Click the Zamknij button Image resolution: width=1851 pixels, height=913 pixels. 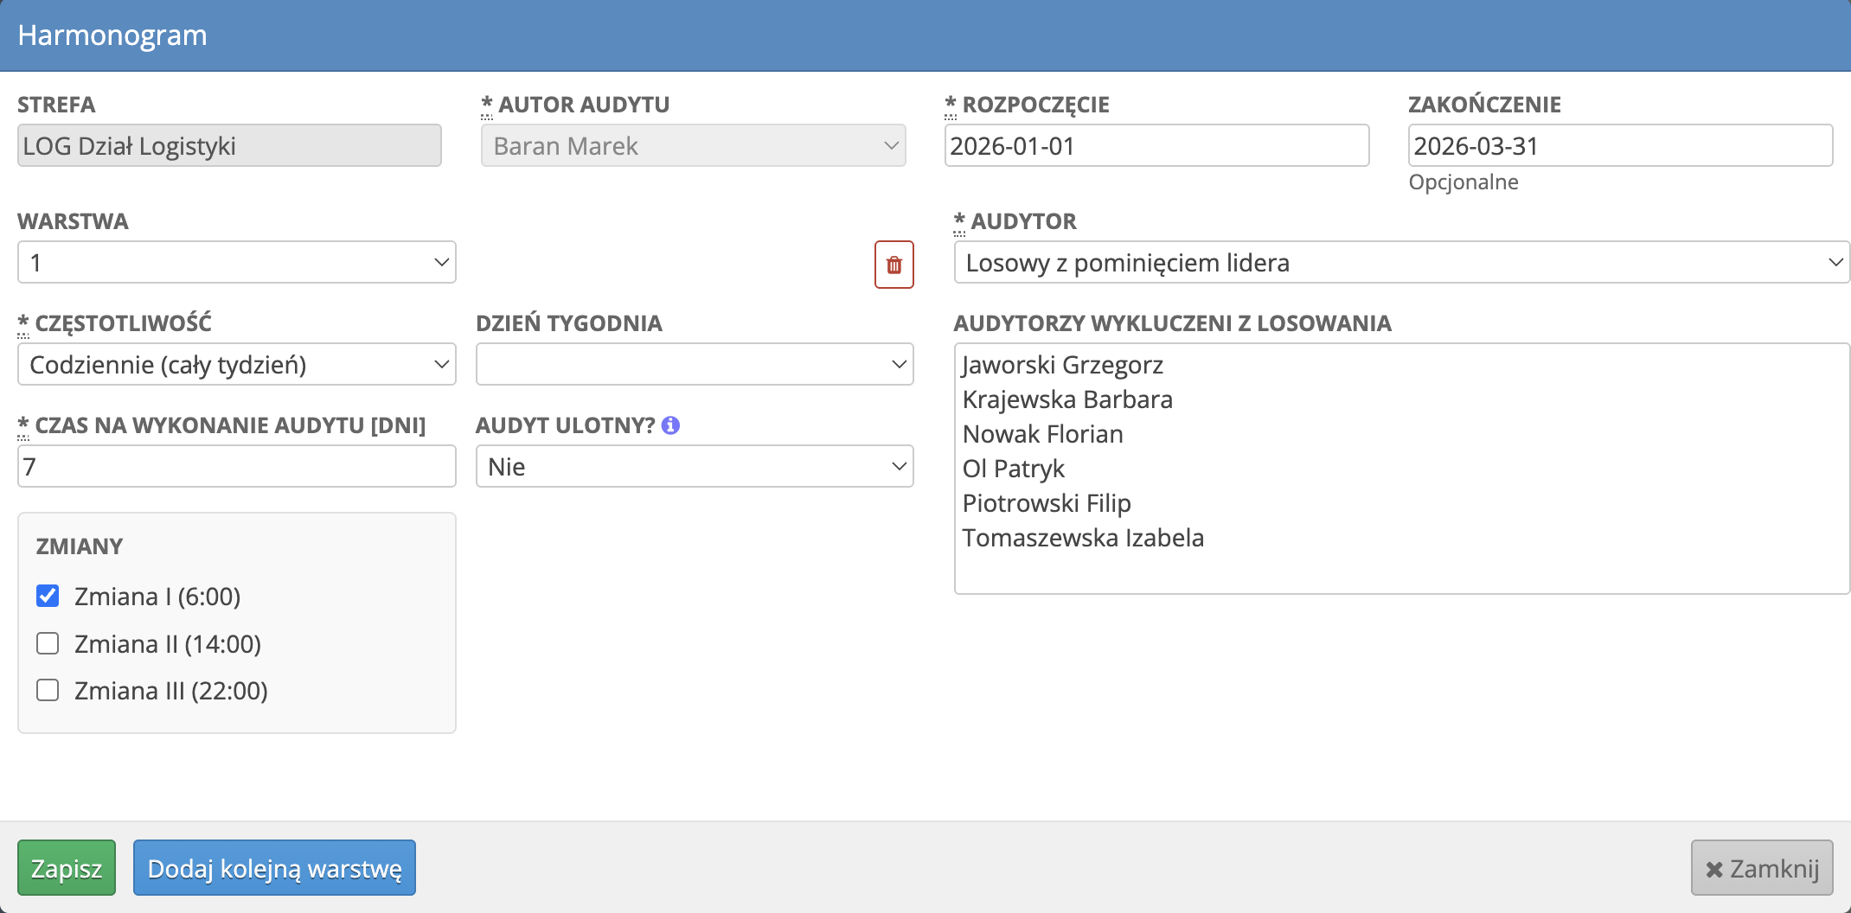tap(1762, 867)
